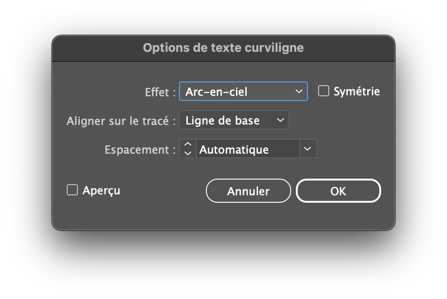The image size is (447, 299).
Task: Click the chevron of the Effet dropdown
Action: click(299, 92)
